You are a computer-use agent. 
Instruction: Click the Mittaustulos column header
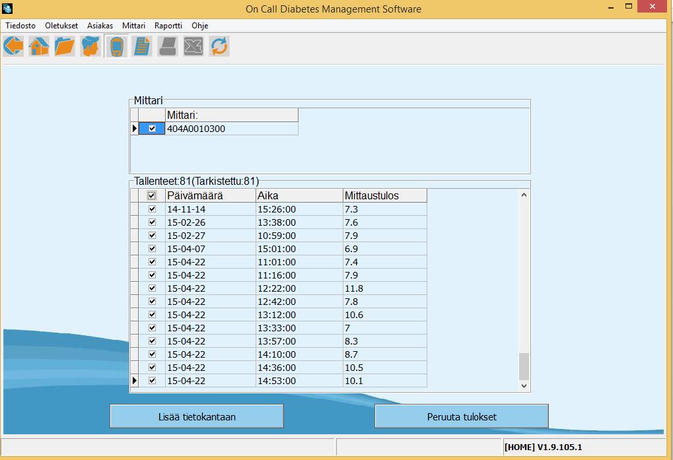pyautogui.click(x=385, y=195)
